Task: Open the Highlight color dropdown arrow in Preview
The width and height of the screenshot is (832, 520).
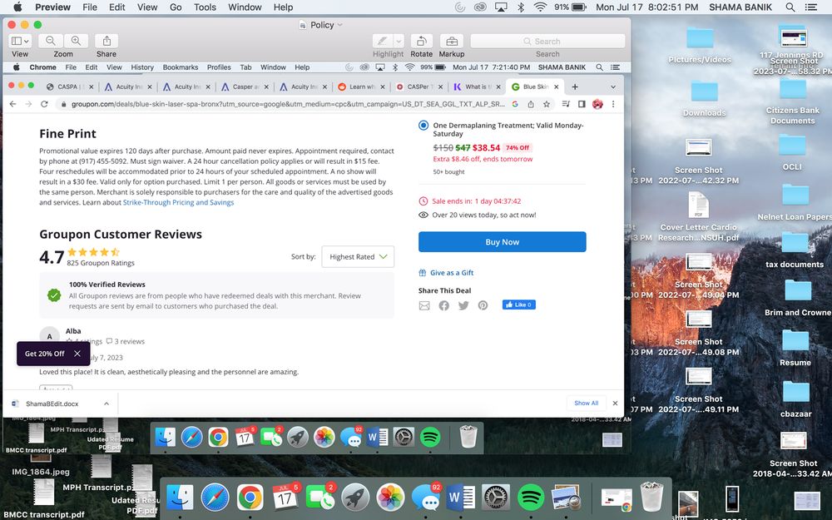Action: tap(399, 41)
